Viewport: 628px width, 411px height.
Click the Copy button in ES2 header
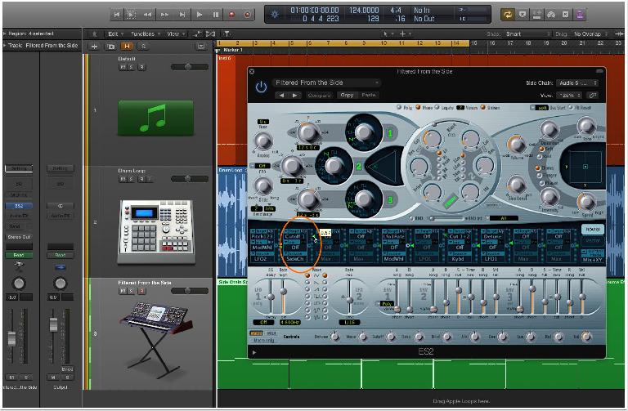[x=347, y=96]
